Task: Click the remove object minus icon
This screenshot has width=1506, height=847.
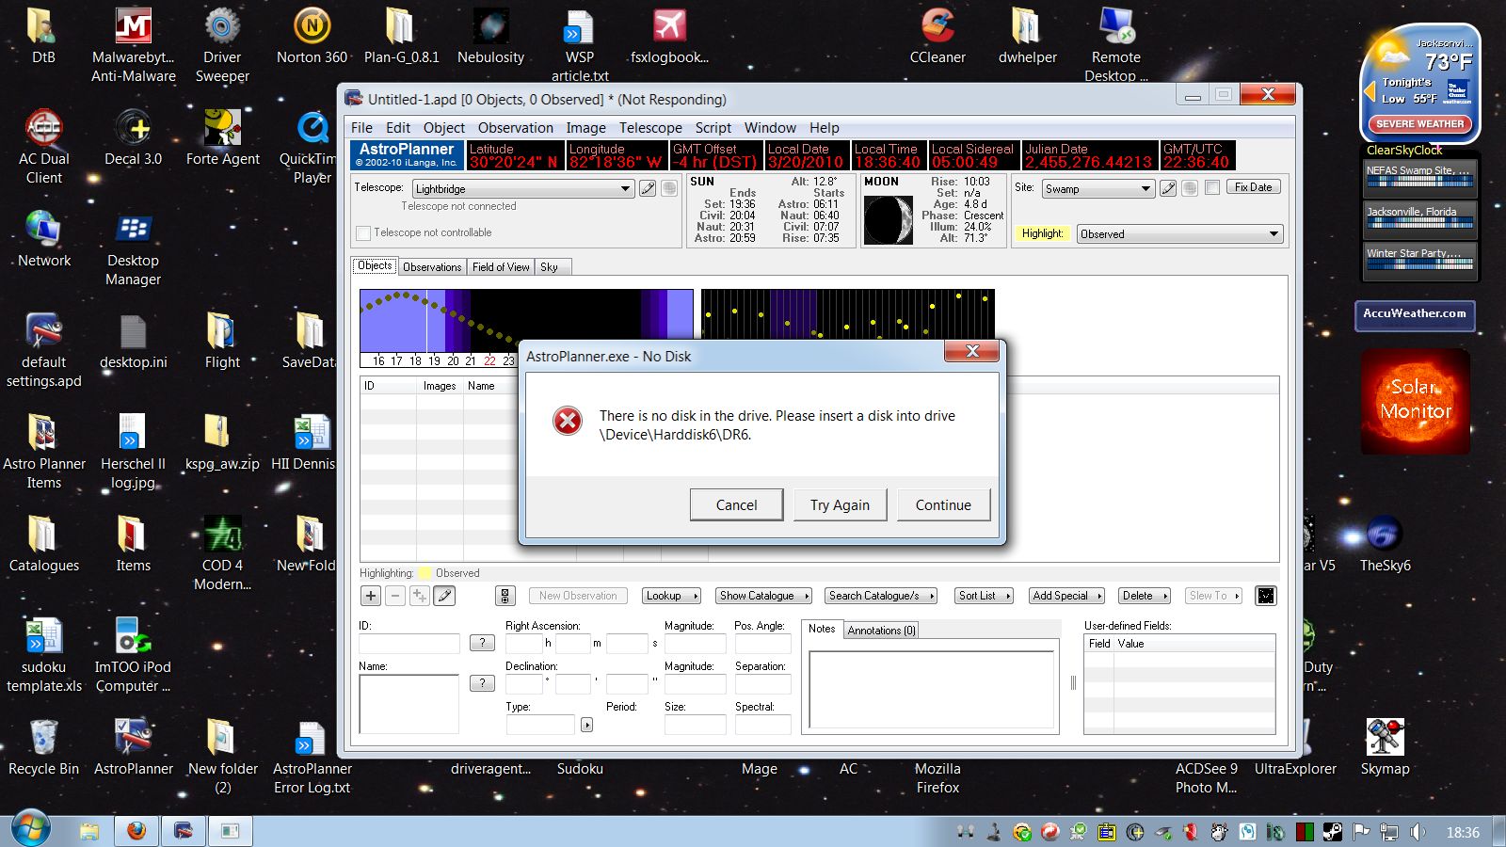Action: click(x=395, y=596)
